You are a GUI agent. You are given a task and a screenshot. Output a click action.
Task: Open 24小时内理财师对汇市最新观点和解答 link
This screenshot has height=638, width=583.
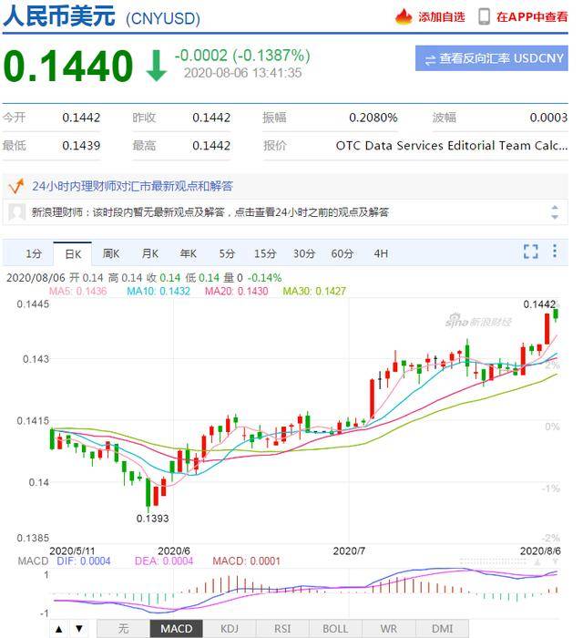click(132, 186)
